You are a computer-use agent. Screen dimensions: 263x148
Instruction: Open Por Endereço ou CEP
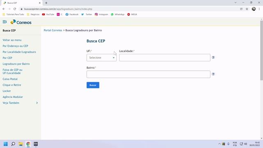tap(15, 46)
